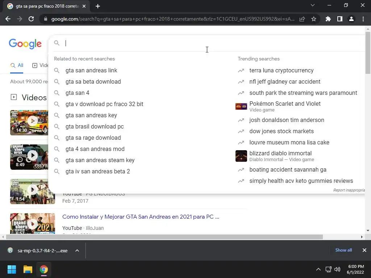
Task: Click the lock site info icon
Action: (46, 19)
